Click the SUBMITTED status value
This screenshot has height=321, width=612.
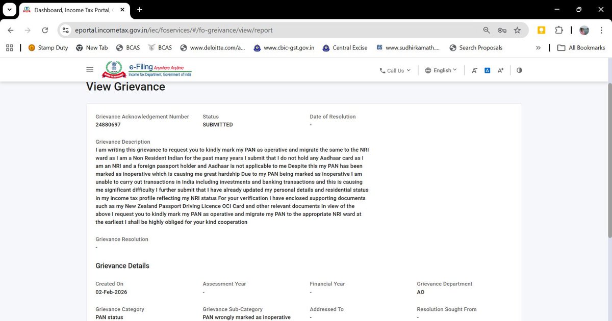[x=218, y=124]
